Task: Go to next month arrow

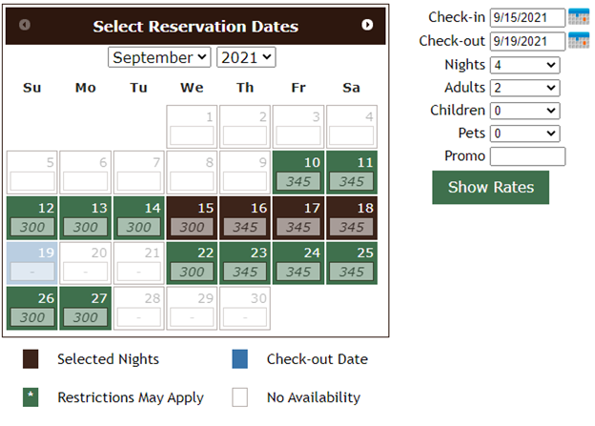Action: (x=367, y=25)
